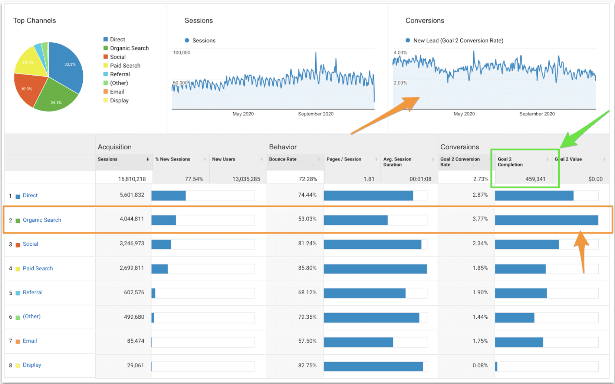Click the blue Direct channel color square

click(18, 196)
